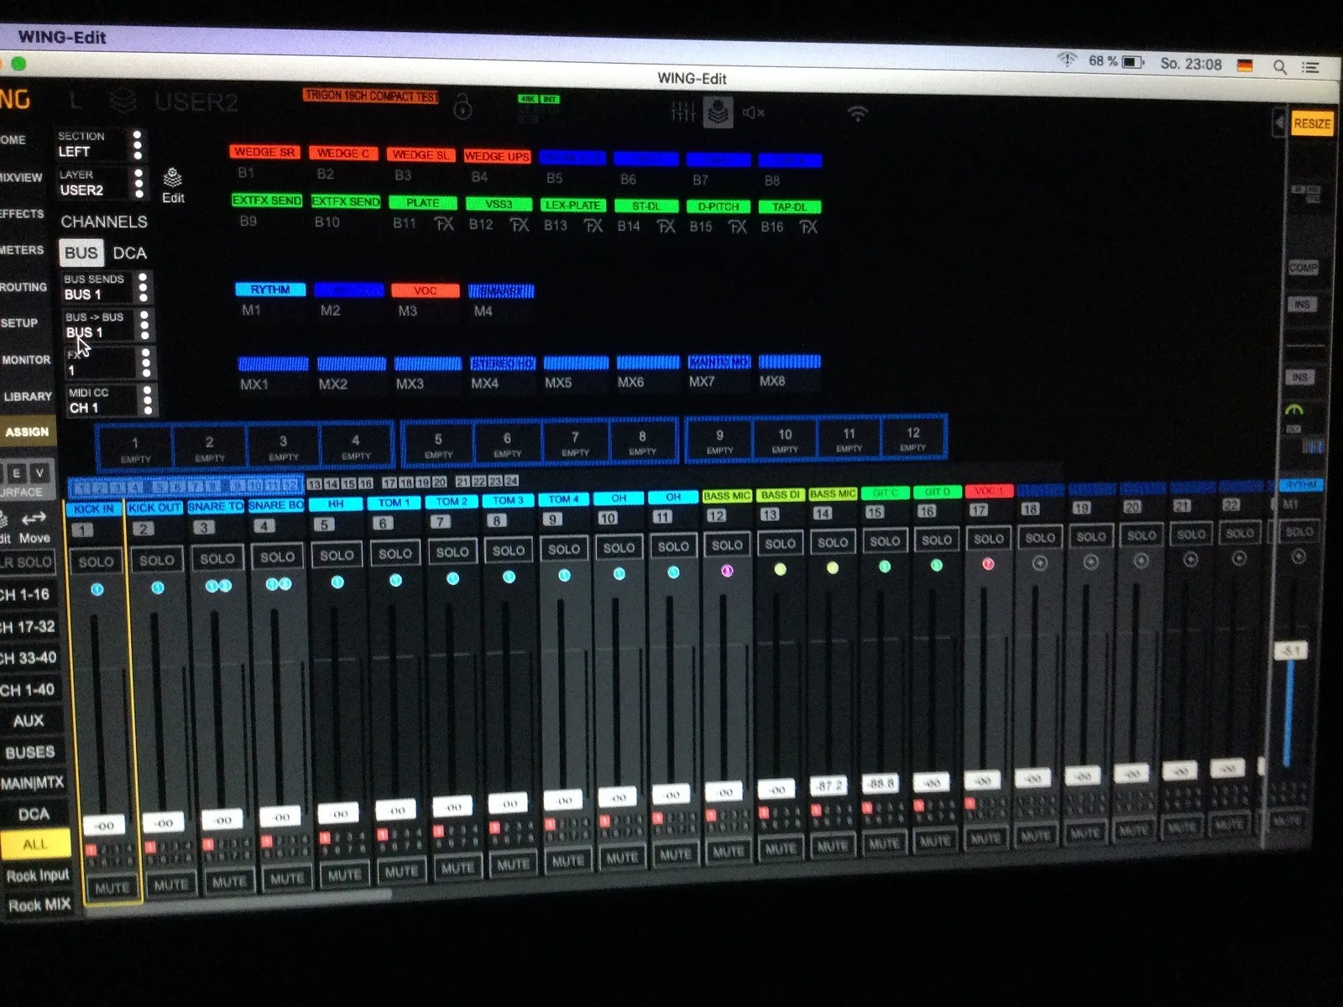Click the lock icon in the header
Viewport: 1343px width, 1007px height.
462,107
